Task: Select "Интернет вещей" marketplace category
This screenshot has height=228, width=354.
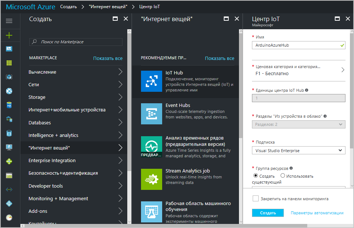Action: 74,148
